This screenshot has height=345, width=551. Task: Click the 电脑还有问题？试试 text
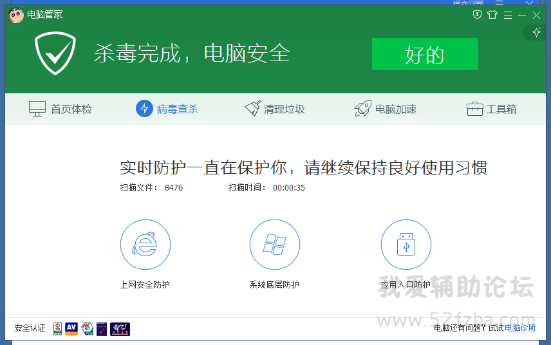[x=469, y=328]
